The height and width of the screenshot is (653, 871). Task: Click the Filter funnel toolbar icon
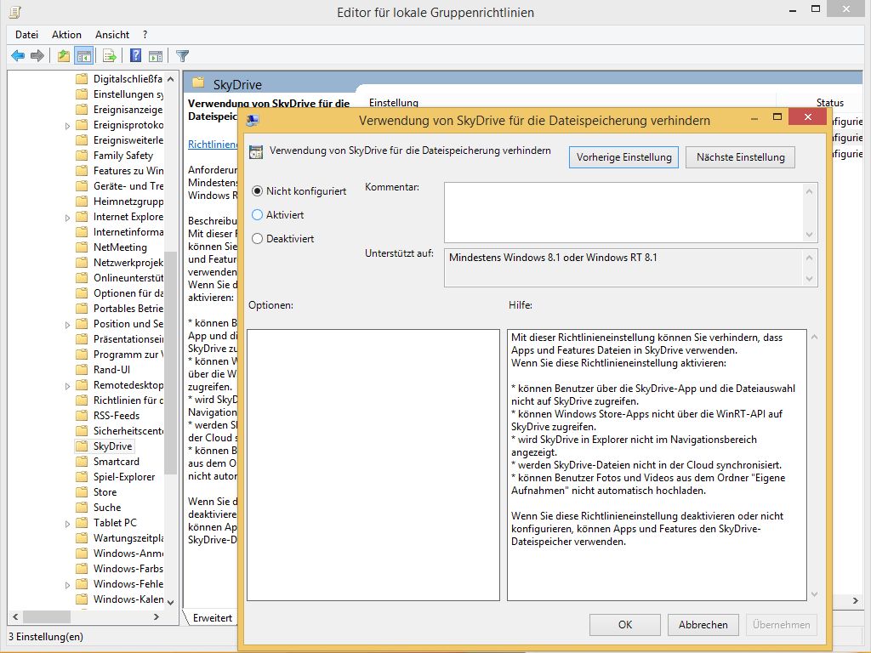tap(182, 55)
